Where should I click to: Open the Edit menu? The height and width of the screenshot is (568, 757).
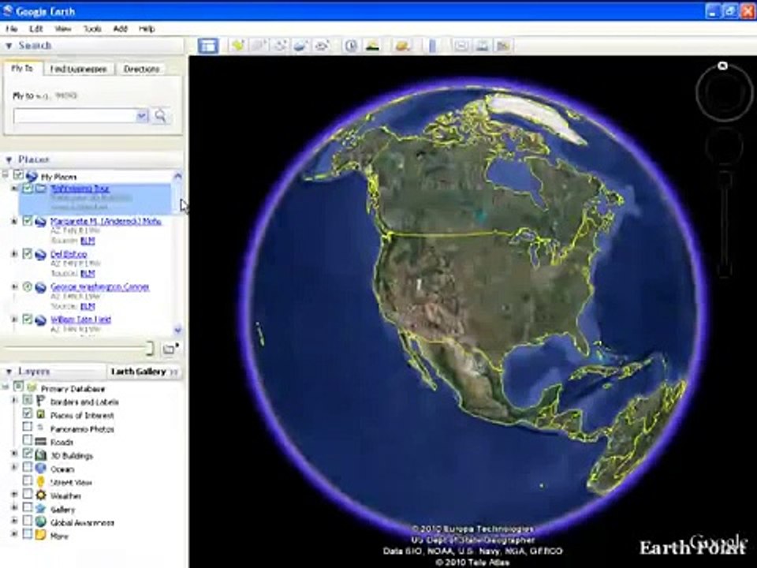[x=36, y=29]
